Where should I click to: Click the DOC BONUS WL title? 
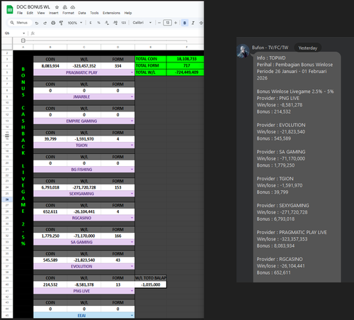click(x=33, y=7)
